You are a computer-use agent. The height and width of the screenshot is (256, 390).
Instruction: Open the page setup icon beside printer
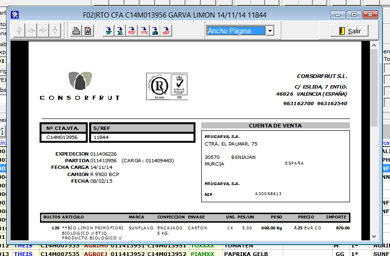[88, 31]
